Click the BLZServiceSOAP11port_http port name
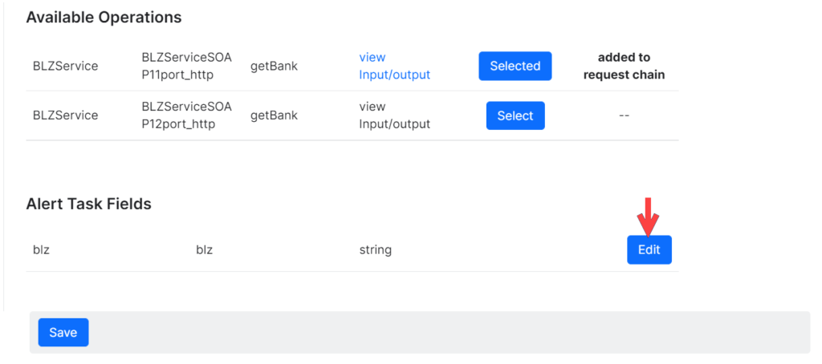Screen dimensions: 822x364 (186, 66)
